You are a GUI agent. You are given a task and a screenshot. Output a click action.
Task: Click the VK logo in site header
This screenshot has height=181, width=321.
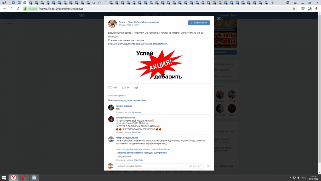[x=82, y=15]
